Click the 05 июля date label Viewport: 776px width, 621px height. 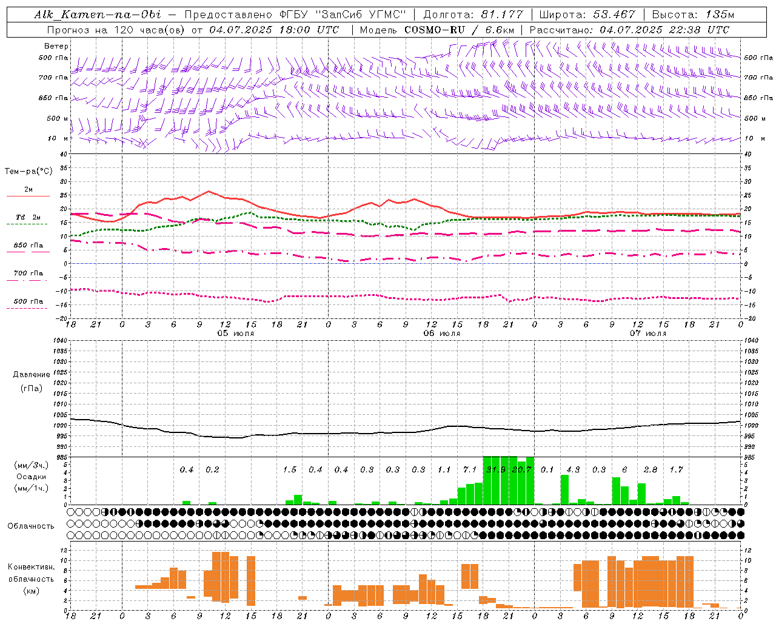[x=236, y=334]
